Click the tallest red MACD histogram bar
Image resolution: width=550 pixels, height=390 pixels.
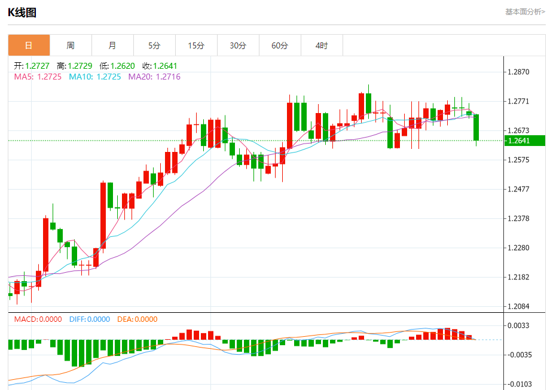coord(447,334)
